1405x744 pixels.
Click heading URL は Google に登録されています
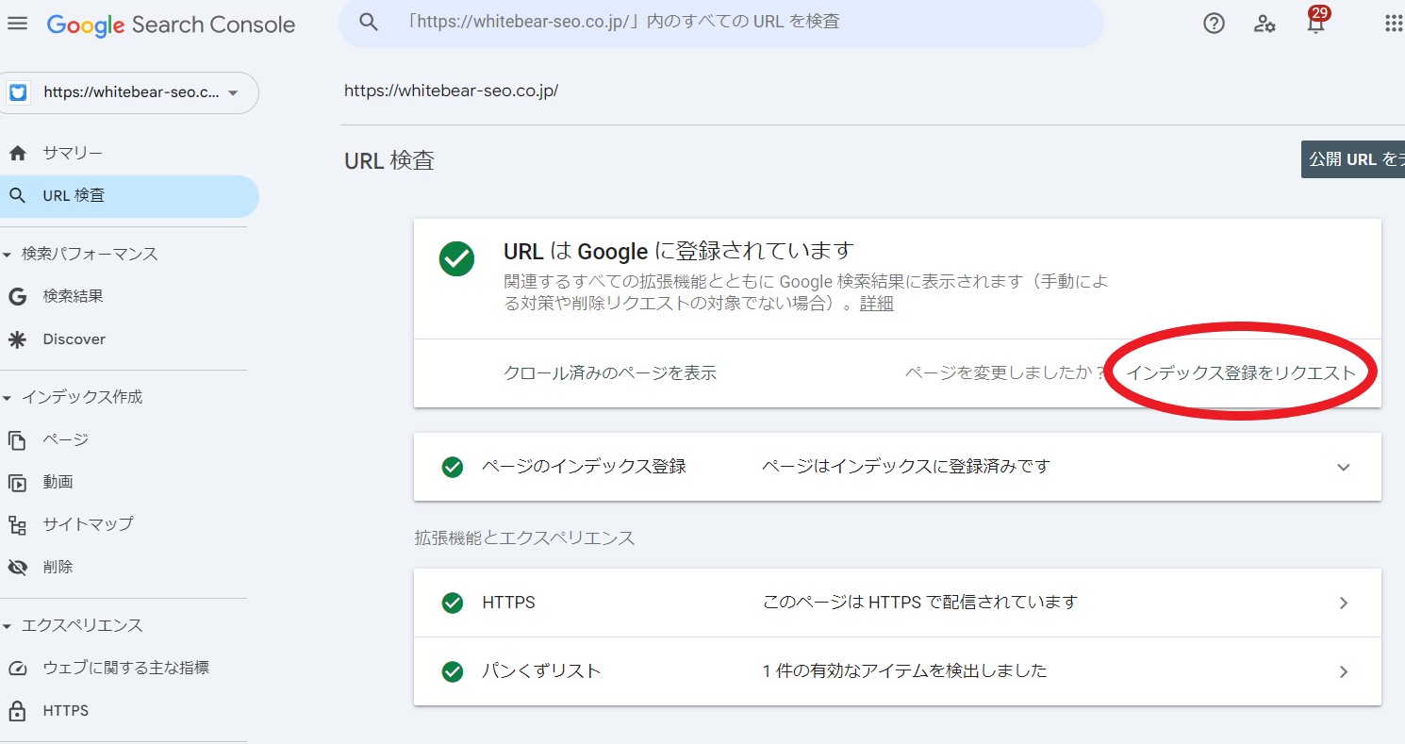click(678, 252)
